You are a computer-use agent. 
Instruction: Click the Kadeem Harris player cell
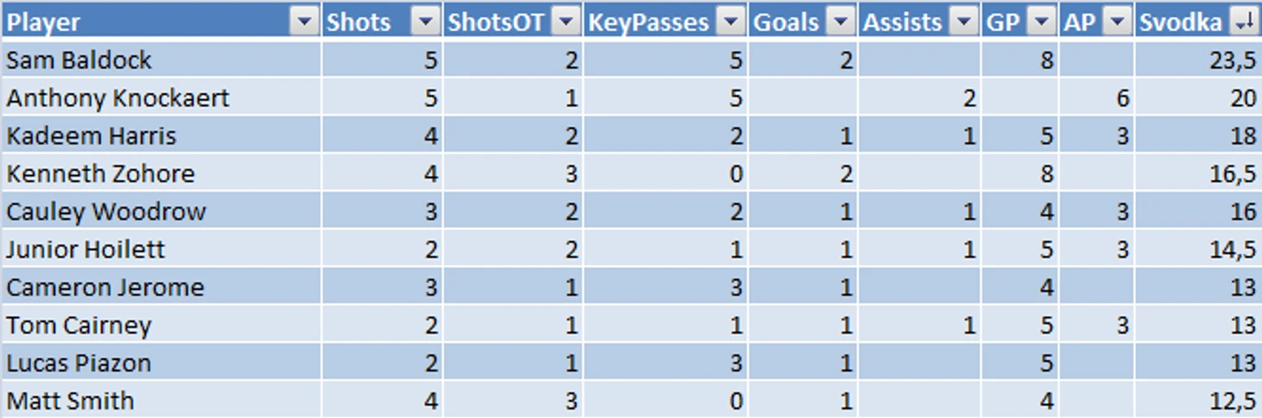161,136
